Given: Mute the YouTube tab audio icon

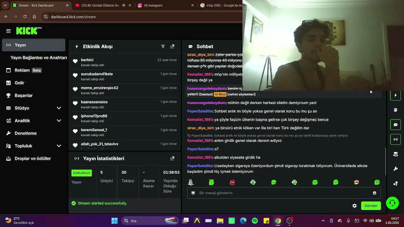Looking at the screenshot, I should pos(123,5).
